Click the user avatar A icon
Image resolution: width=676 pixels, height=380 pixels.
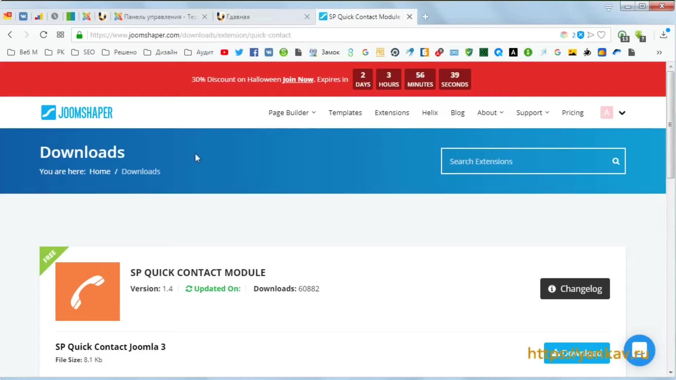pos(607,113)
